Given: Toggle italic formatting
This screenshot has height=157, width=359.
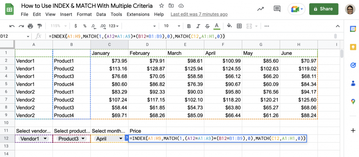Looking at the screenshot, I should [x=198, y=26].
